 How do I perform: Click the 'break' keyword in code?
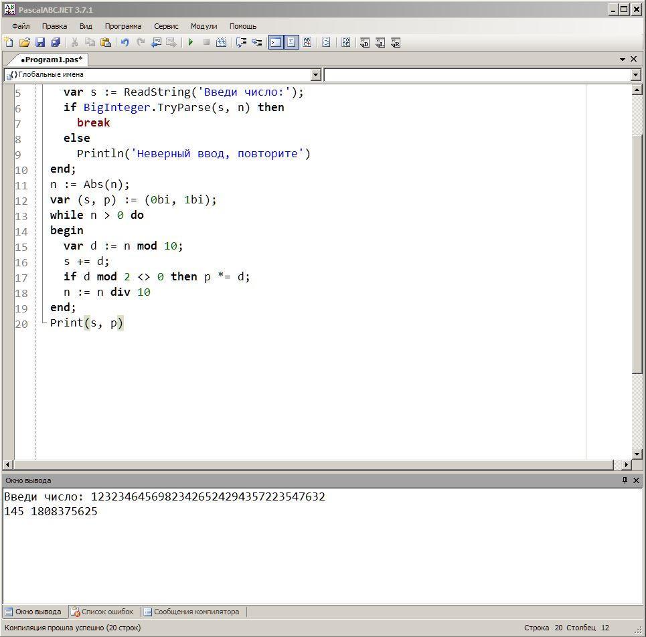[94, 122]
